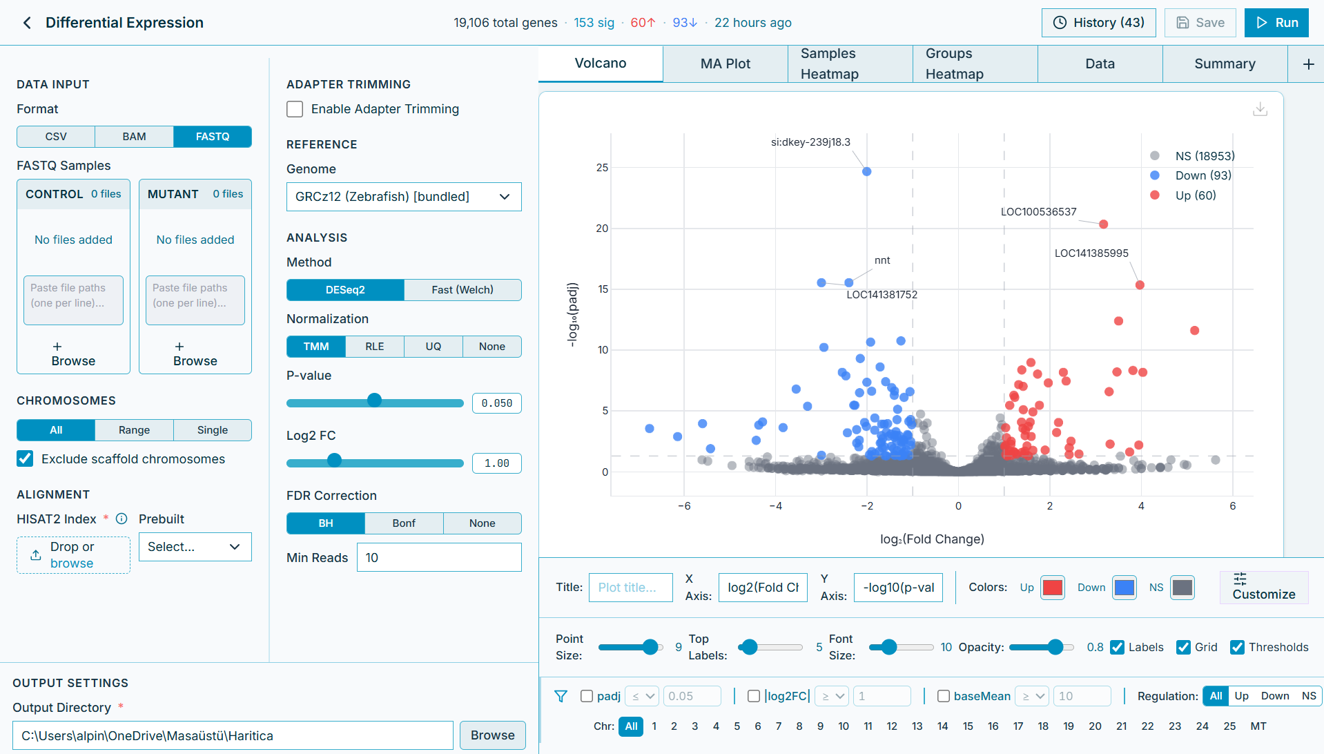
Task: Click the download plot icon
Action: tap(1260, 109)
